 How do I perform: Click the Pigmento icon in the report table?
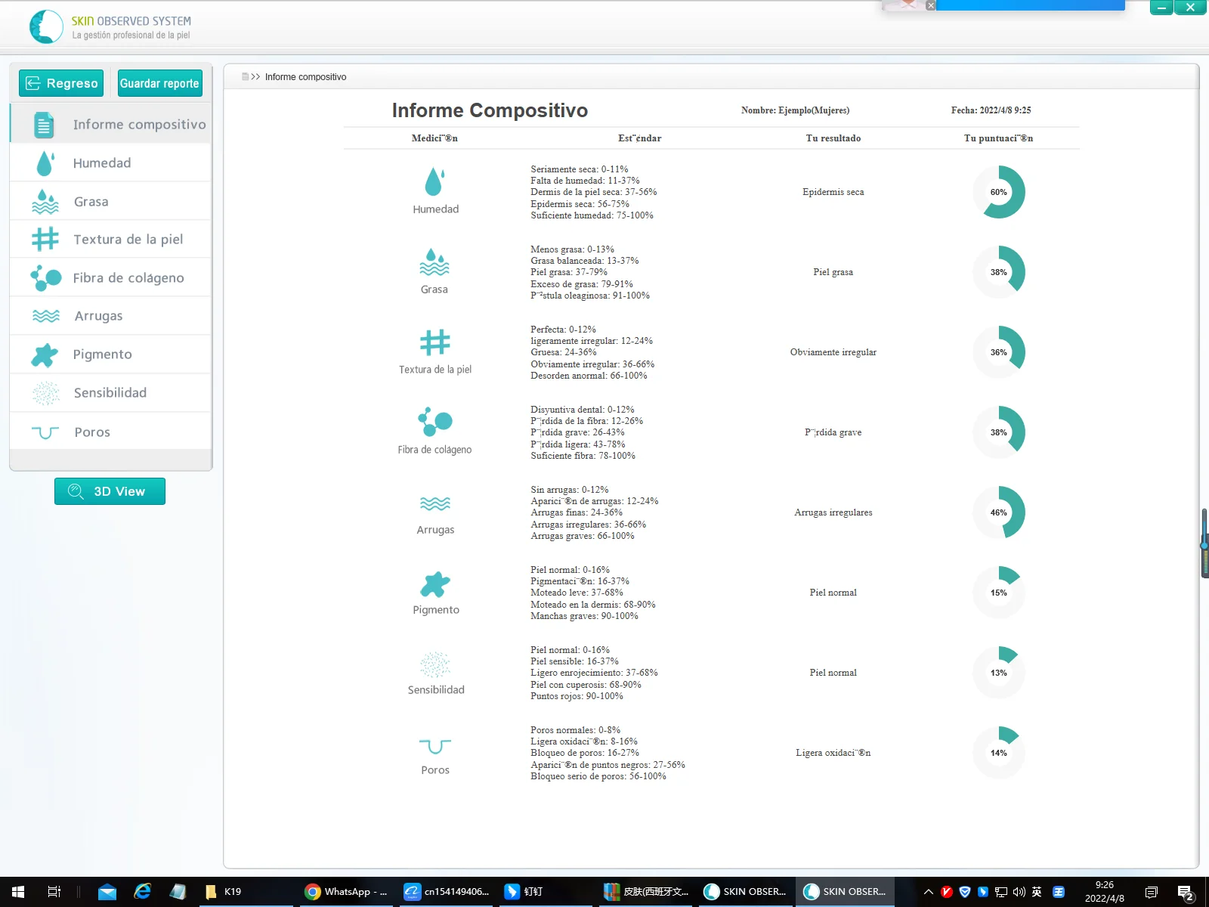(x=435, y=584)
